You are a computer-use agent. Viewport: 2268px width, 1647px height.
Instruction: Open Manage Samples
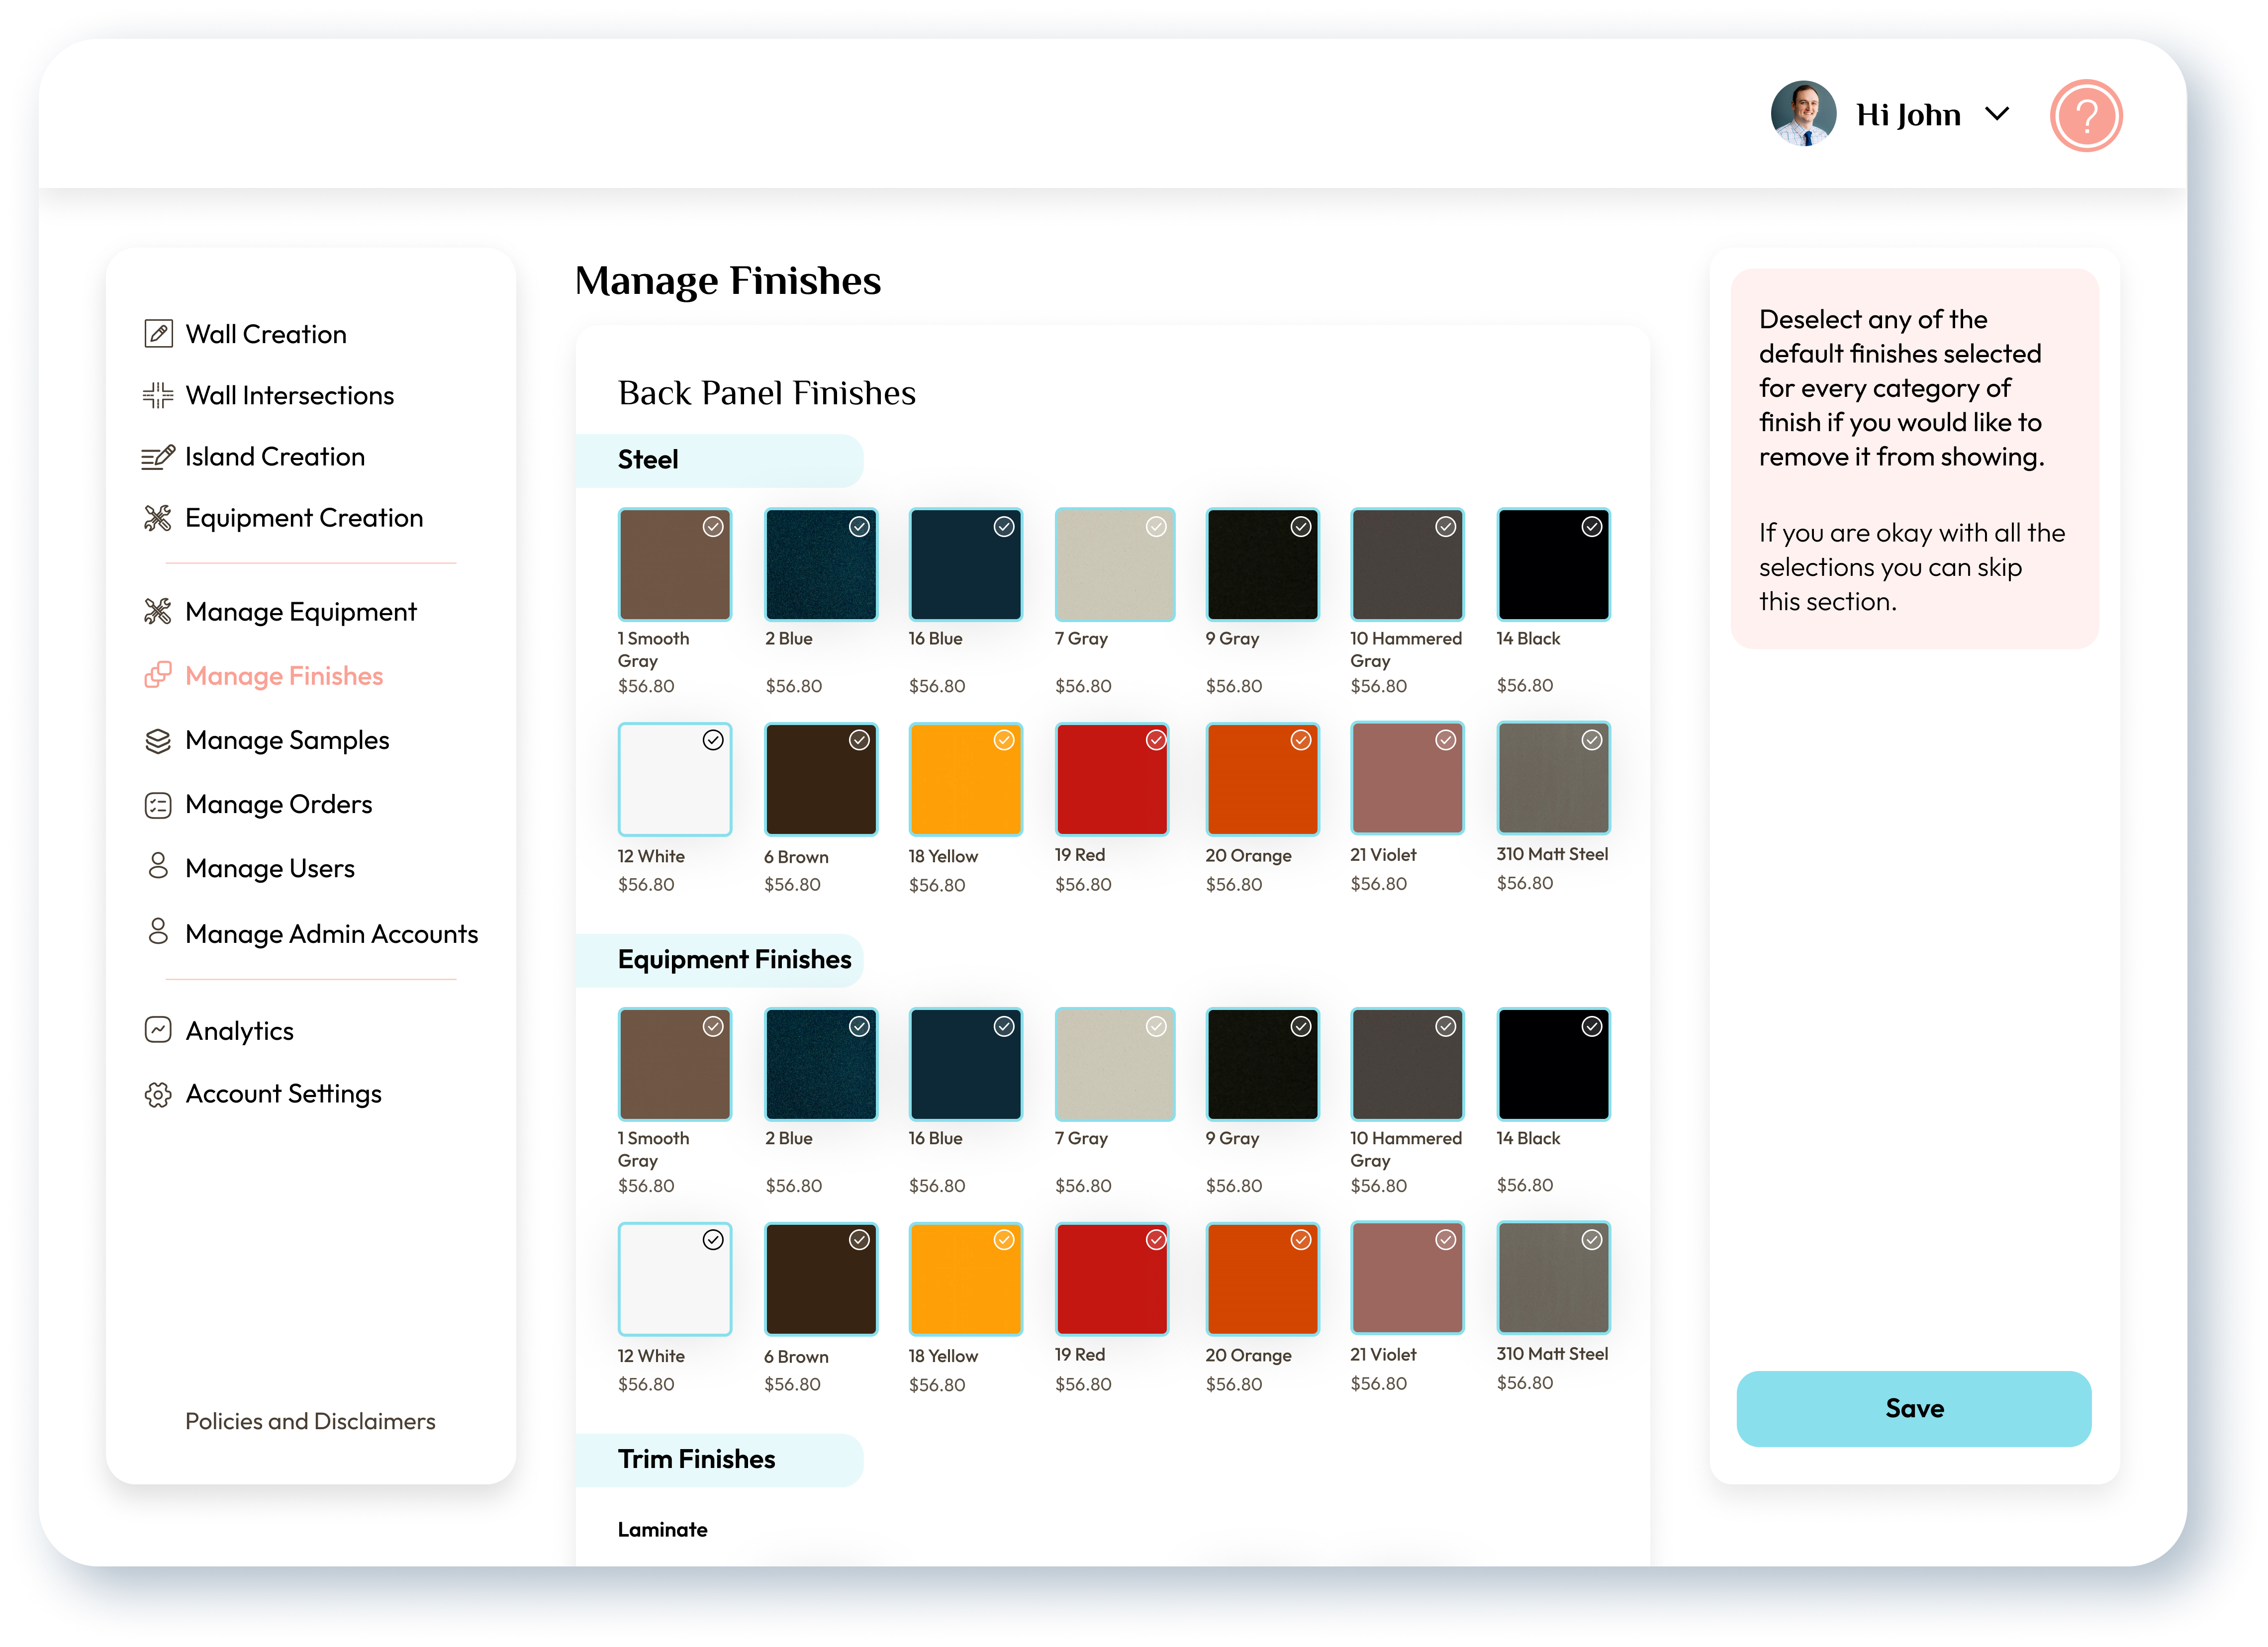pos(287,740)
